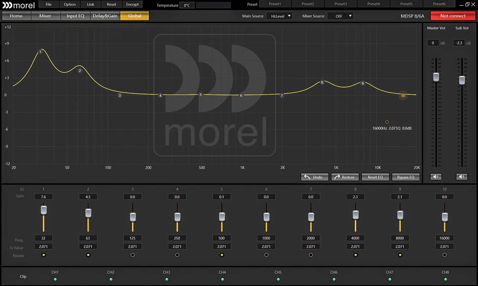This screenshot has width=478, height=286.
Task: Toggle bypass for band 4 (250 Hz)
Action: tap(177, 255)
